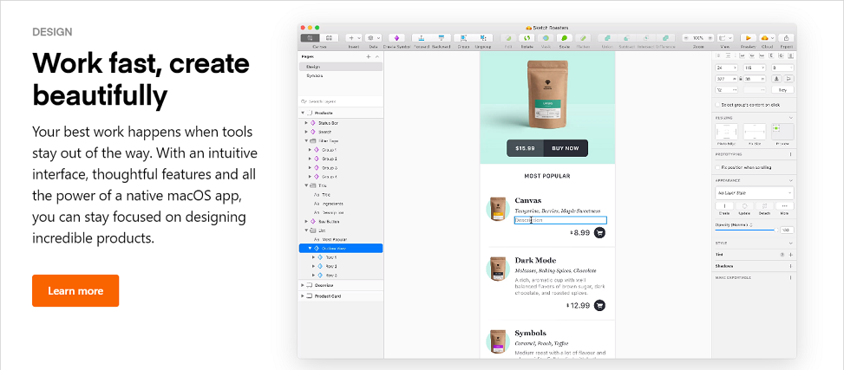Expand the Overview artboard in layer list

pos(303,284)
